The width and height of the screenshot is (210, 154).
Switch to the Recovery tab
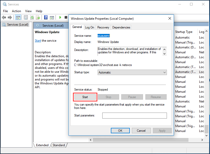click(x=103, y=27)
